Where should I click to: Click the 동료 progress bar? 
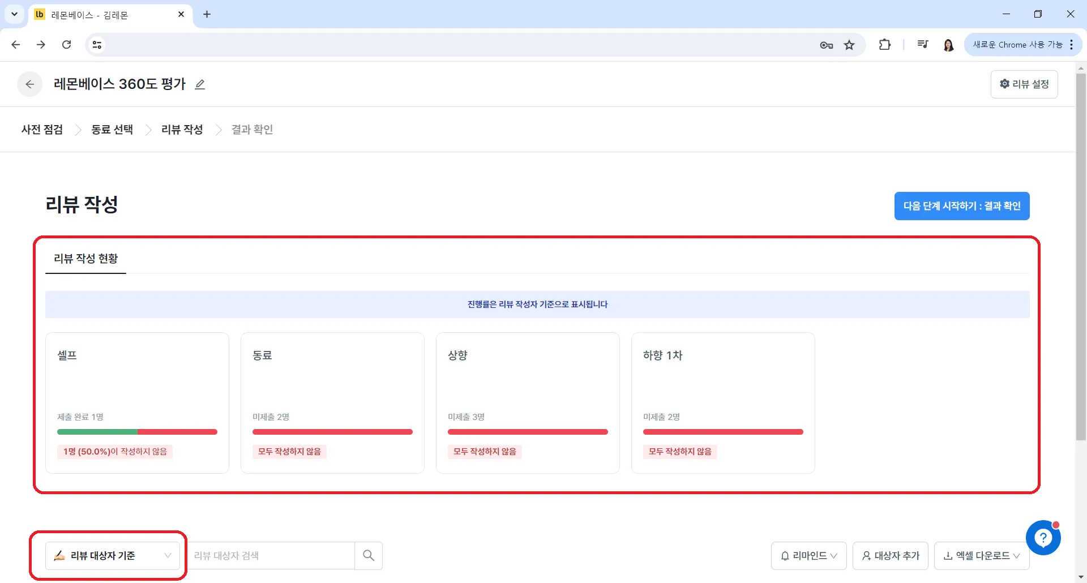[x=332, y=432]
